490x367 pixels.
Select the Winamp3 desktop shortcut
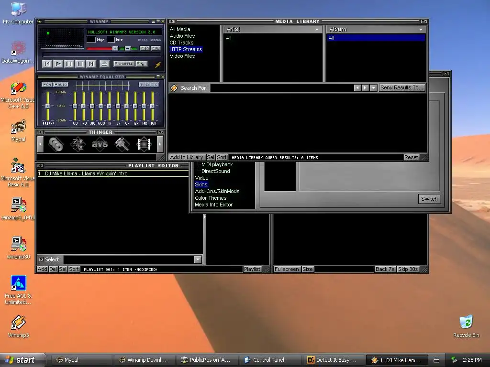click(18, 326)
